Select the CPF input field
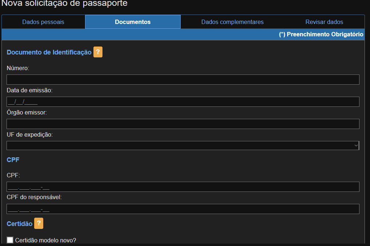The width and height of the screenshot is (370, 246). tap(183, 186)
